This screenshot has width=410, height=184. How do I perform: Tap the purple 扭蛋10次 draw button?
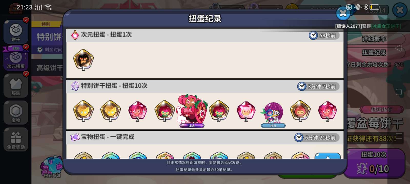point(374,163)
